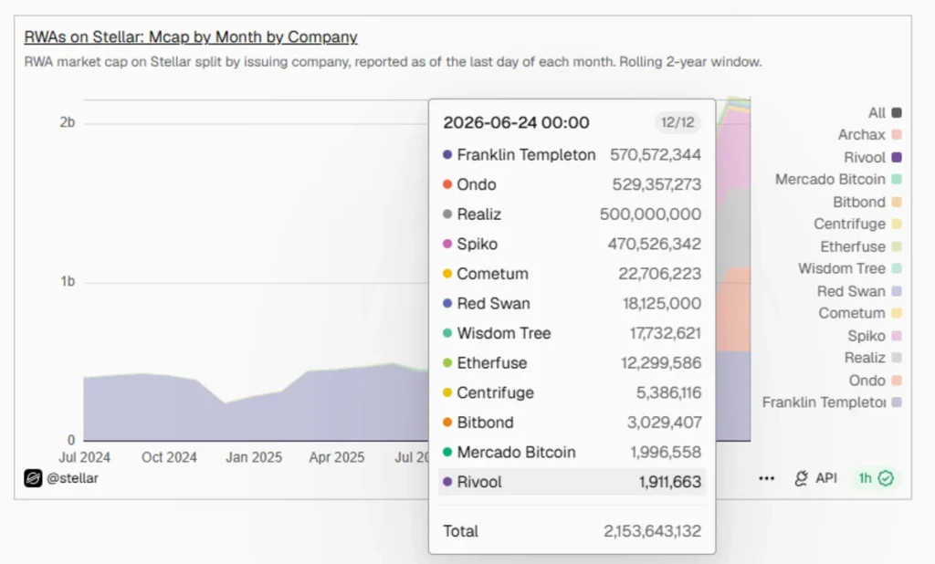
Task: Select Red Swan row in tooltip
Action: tap(572, 304)
